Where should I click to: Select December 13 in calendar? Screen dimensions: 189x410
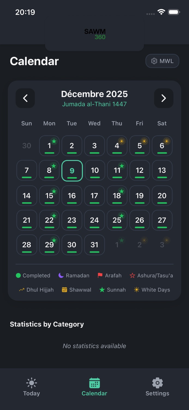[162, 170]
